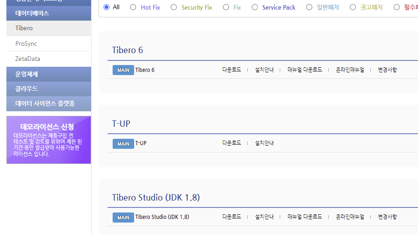418x234 pixels.
Task: Expand the 클라우드 sidebar category
Action: pyautogui.click(x=49, y=89)
